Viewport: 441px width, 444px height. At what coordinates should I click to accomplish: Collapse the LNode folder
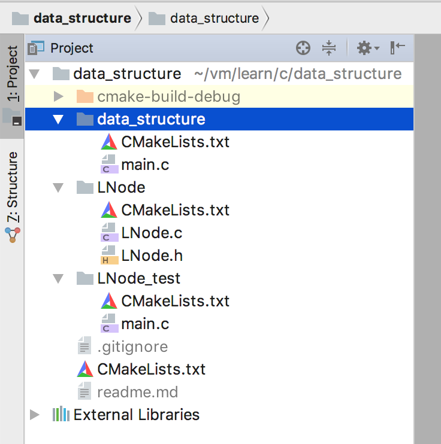[x=59, y=187]
